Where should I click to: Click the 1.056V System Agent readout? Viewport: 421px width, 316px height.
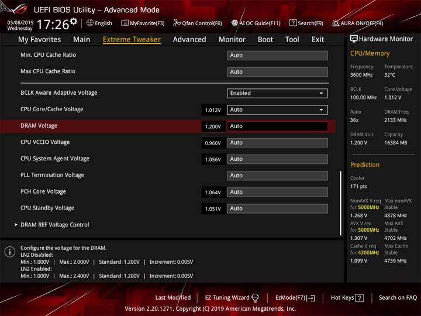[213, 159]
